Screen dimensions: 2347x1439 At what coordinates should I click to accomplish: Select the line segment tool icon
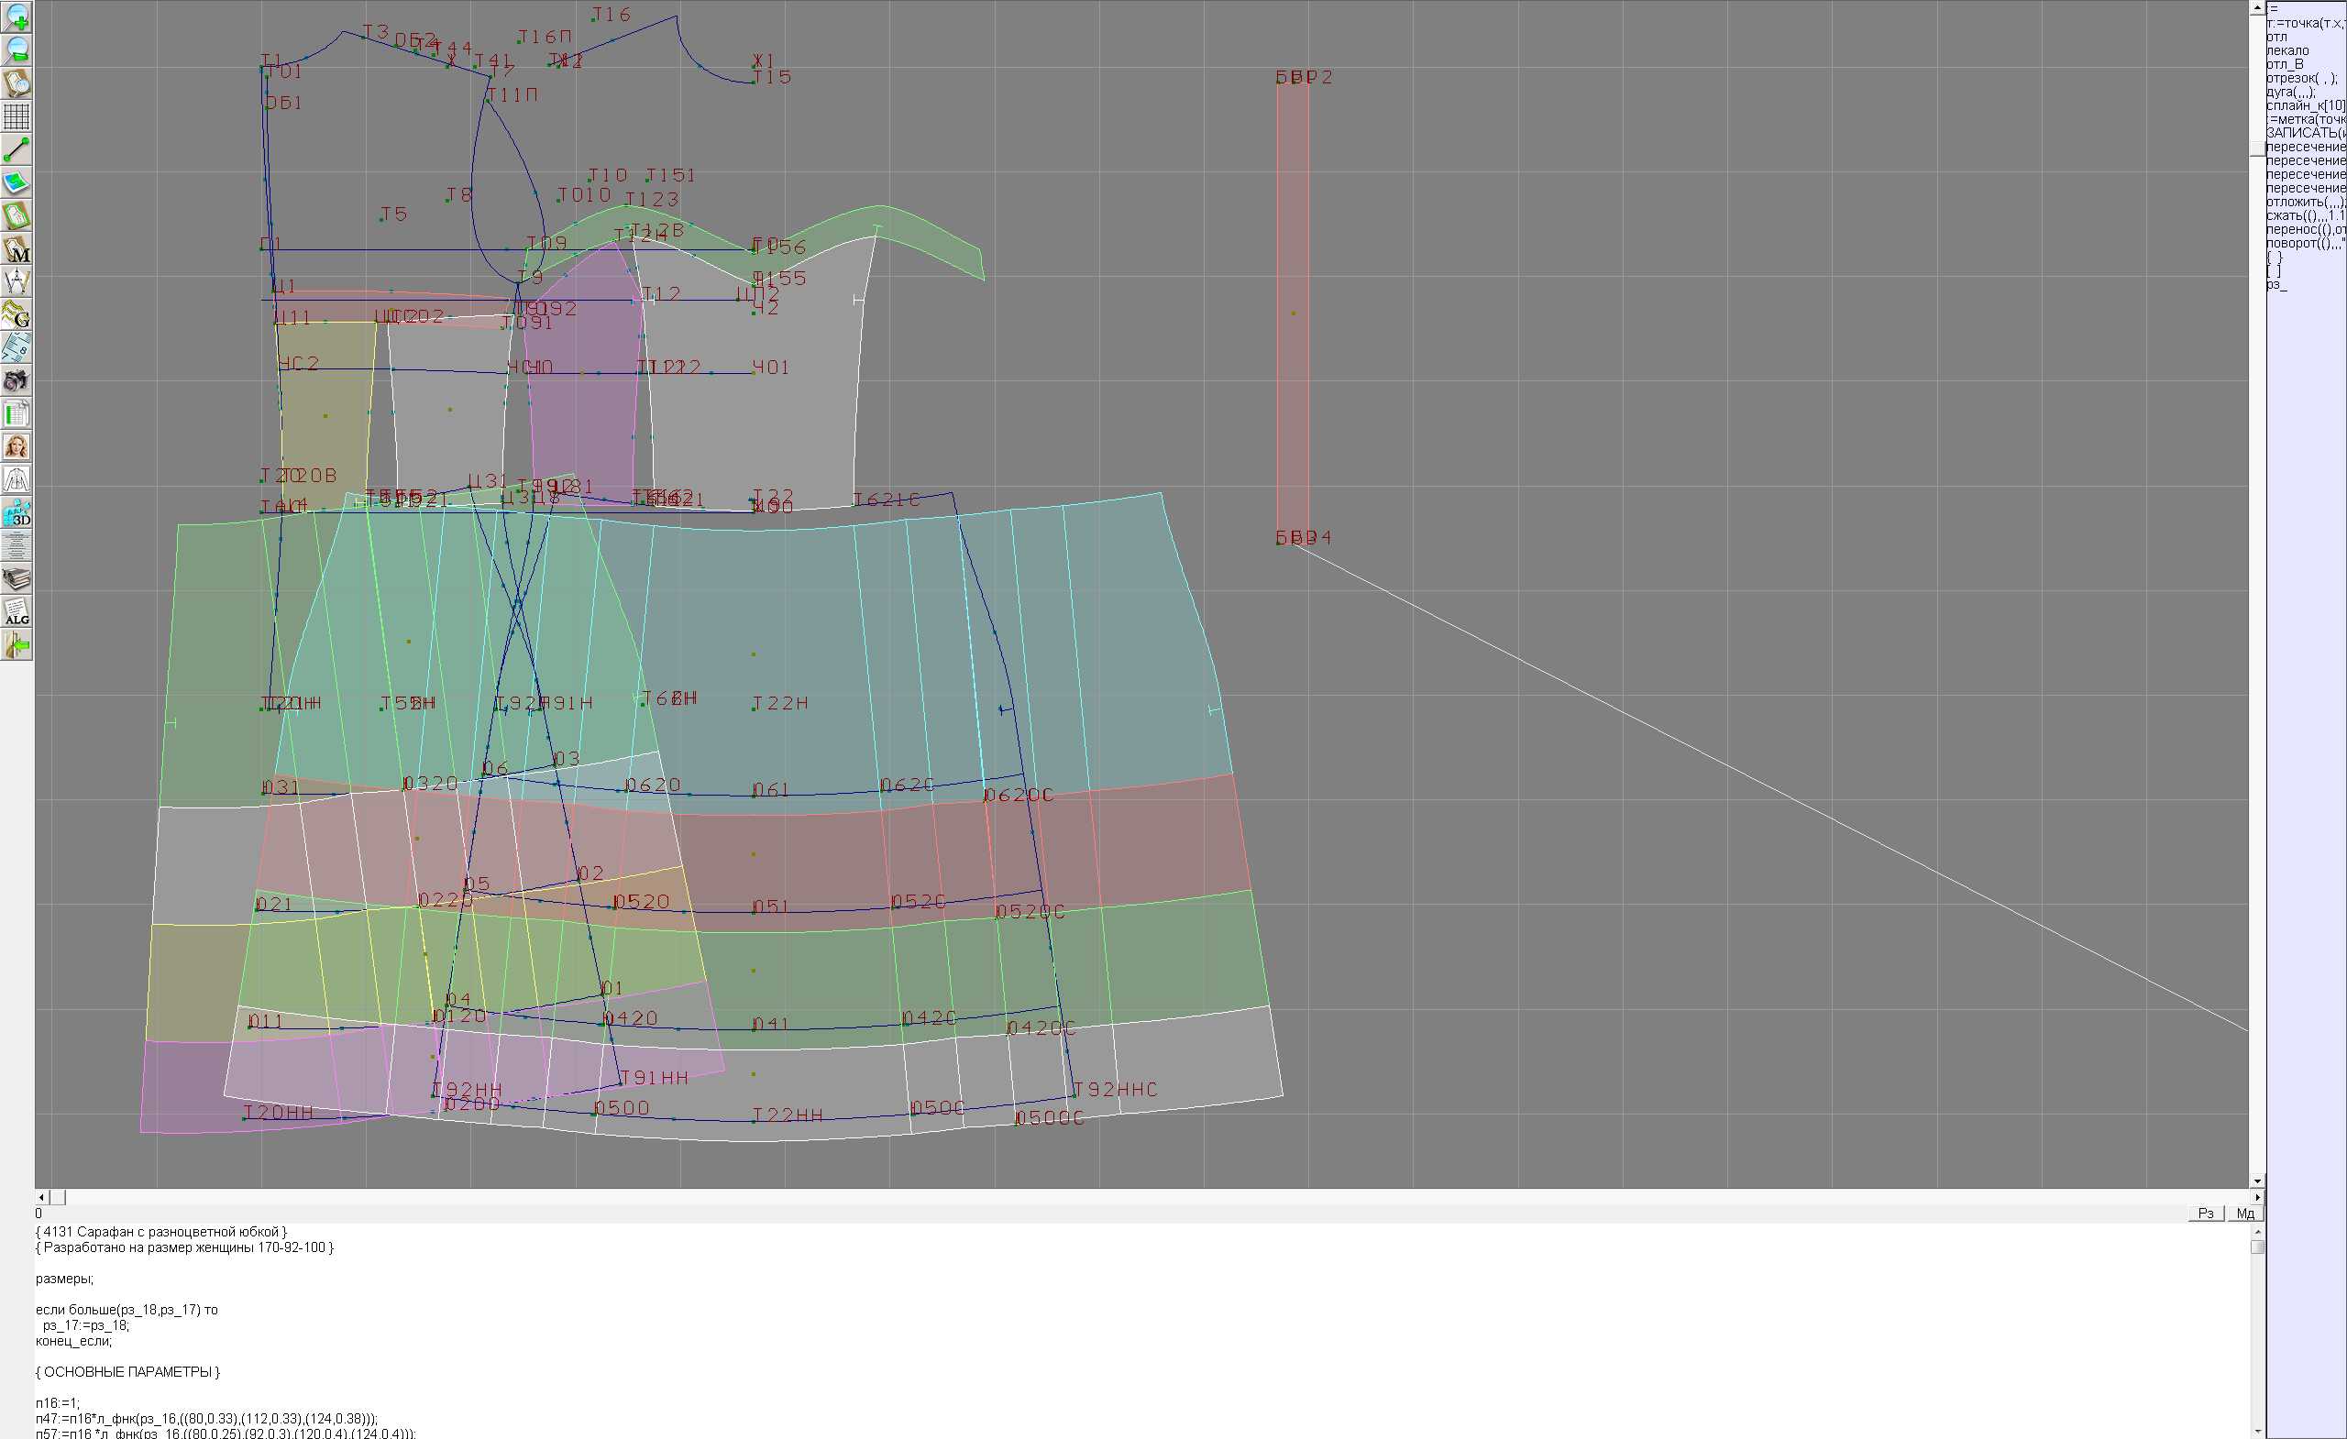(17, 149)
